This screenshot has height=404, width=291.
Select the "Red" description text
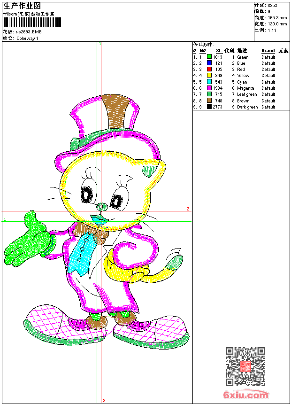[241, 70]
